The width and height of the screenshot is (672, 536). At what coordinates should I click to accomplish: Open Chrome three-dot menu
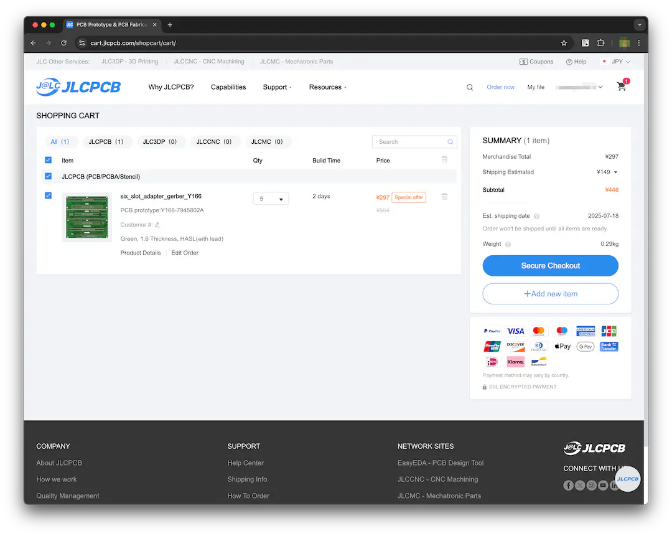tap(639, 43)
